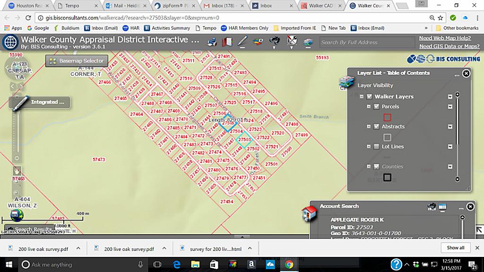Open the Walker Layers options dropdown arrow
484x272 pixels.
pyautogui.click(x=450, y=97)
